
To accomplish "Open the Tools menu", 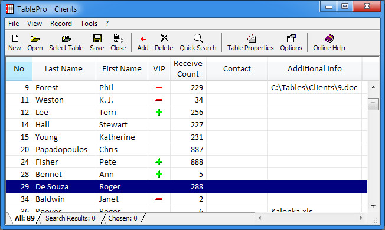I will click(89, 24).
